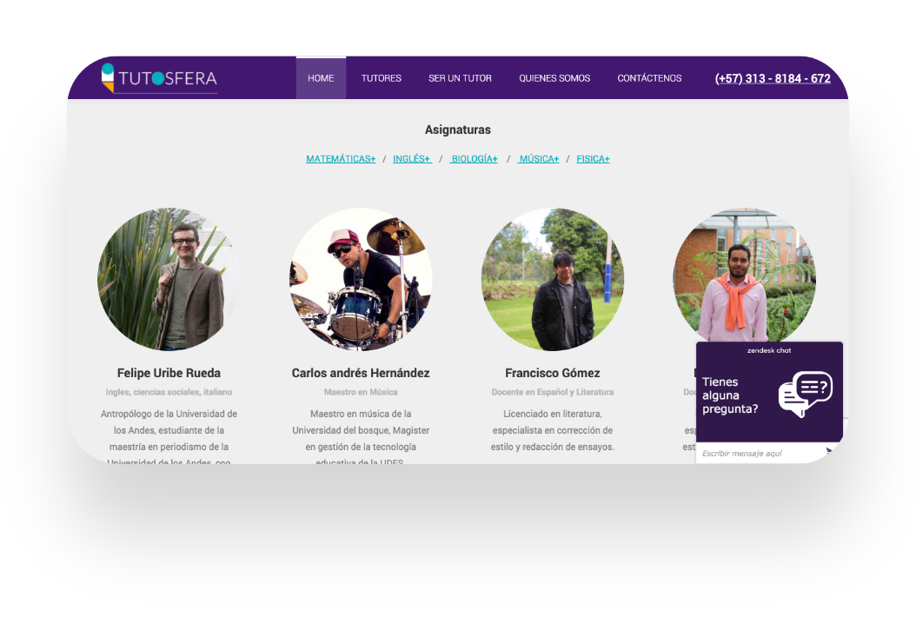This screenshot has width=916, height=624.
Task: Click the chat bubble question icon
Action: [805, 394]
